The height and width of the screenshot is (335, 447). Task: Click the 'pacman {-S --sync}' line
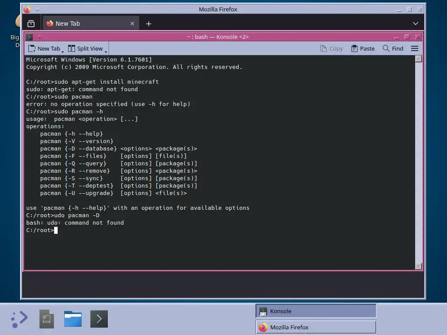click(119, 178)
